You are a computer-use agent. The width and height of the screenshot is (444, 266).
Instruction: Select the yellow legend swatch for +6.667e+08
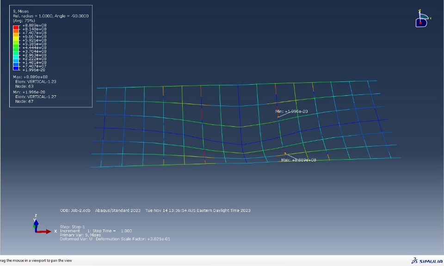click(x=16, y=38)
